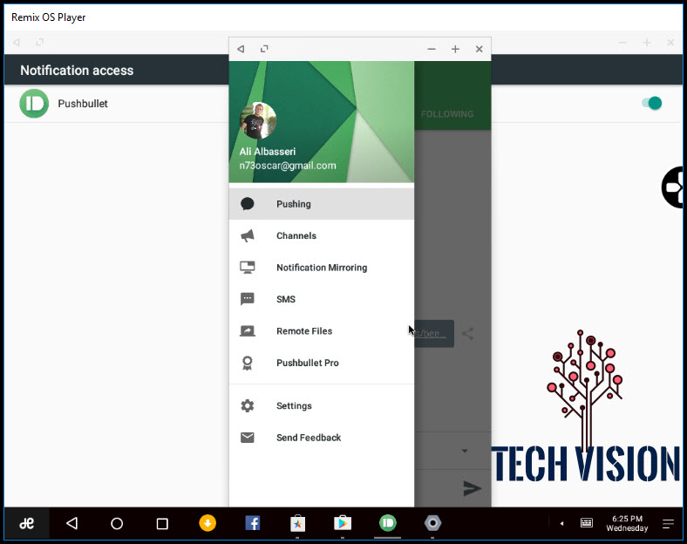Screen dimensions: 687x544
Task: Tap the Android Back navigation button
Action: (71, 523)
